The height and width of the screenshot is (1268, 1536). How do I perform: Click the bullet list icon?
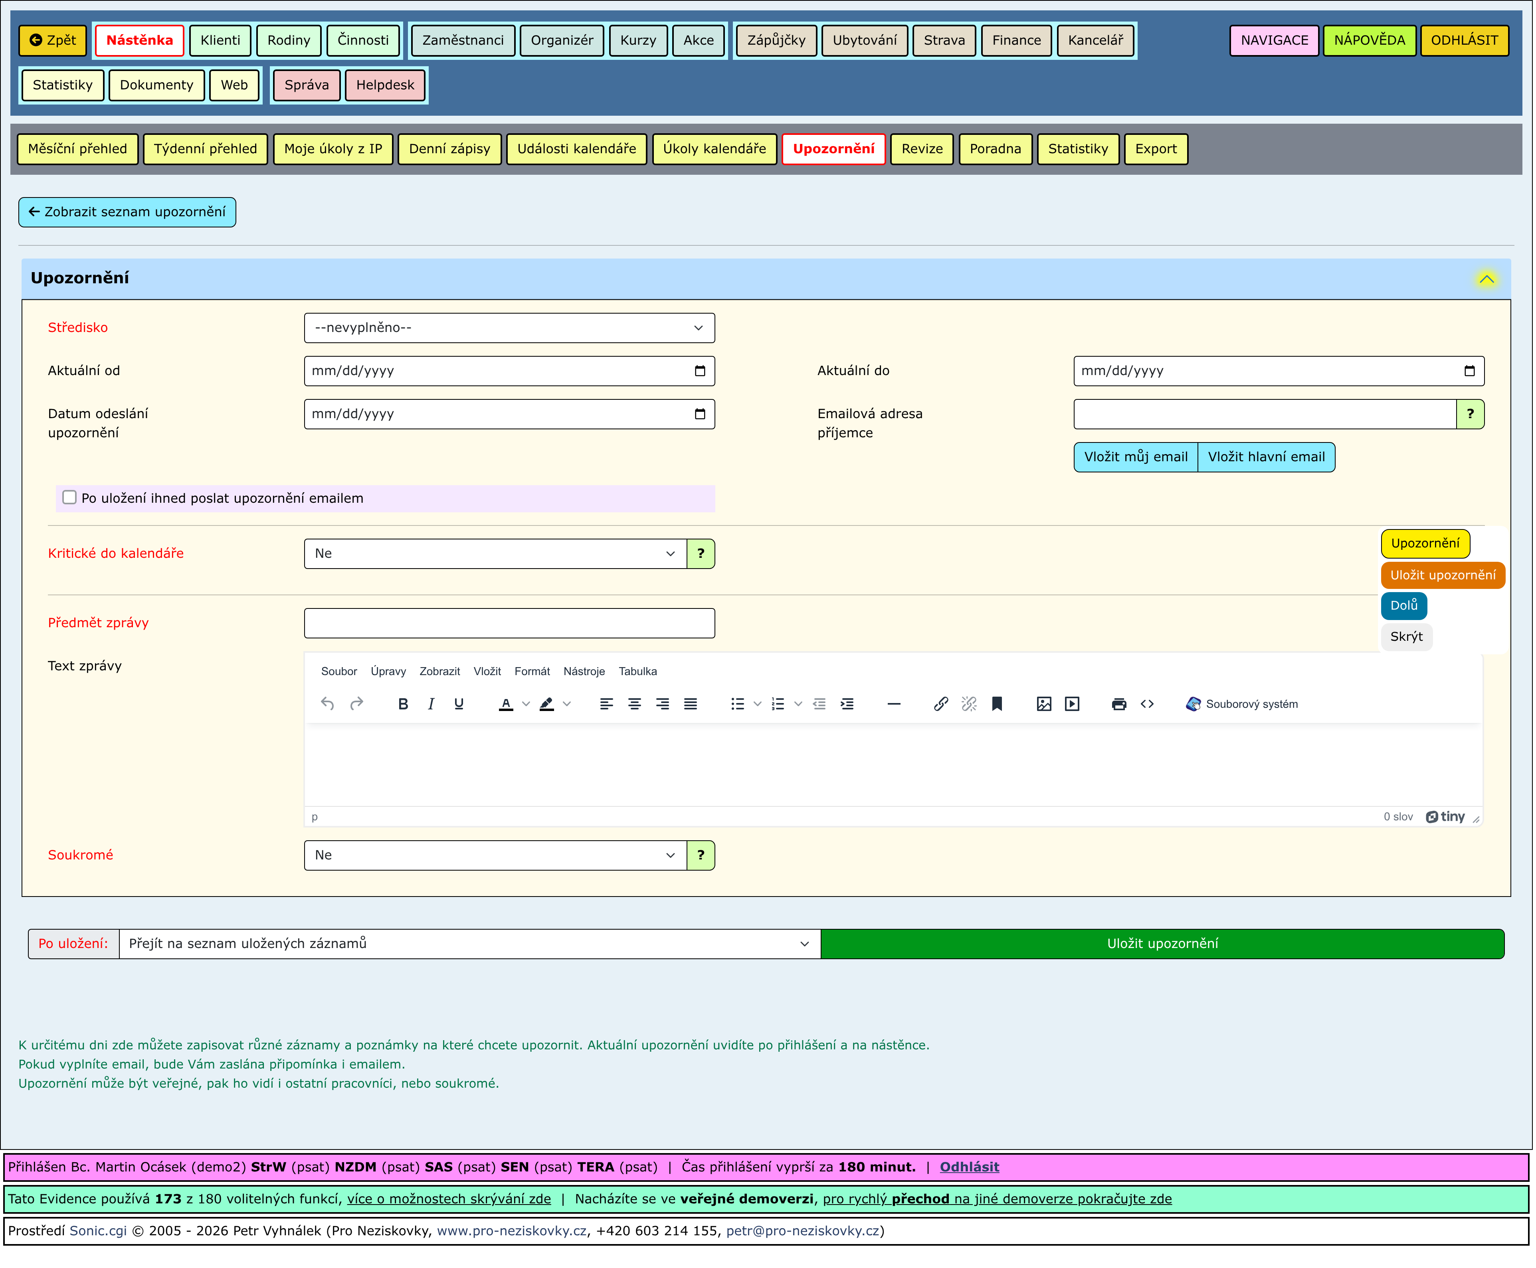point(737,704)
